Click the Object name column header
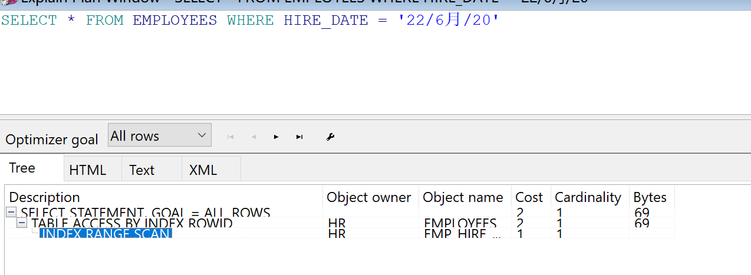The height and width of the screenshot is (275, 751). [x=465, y=197]
